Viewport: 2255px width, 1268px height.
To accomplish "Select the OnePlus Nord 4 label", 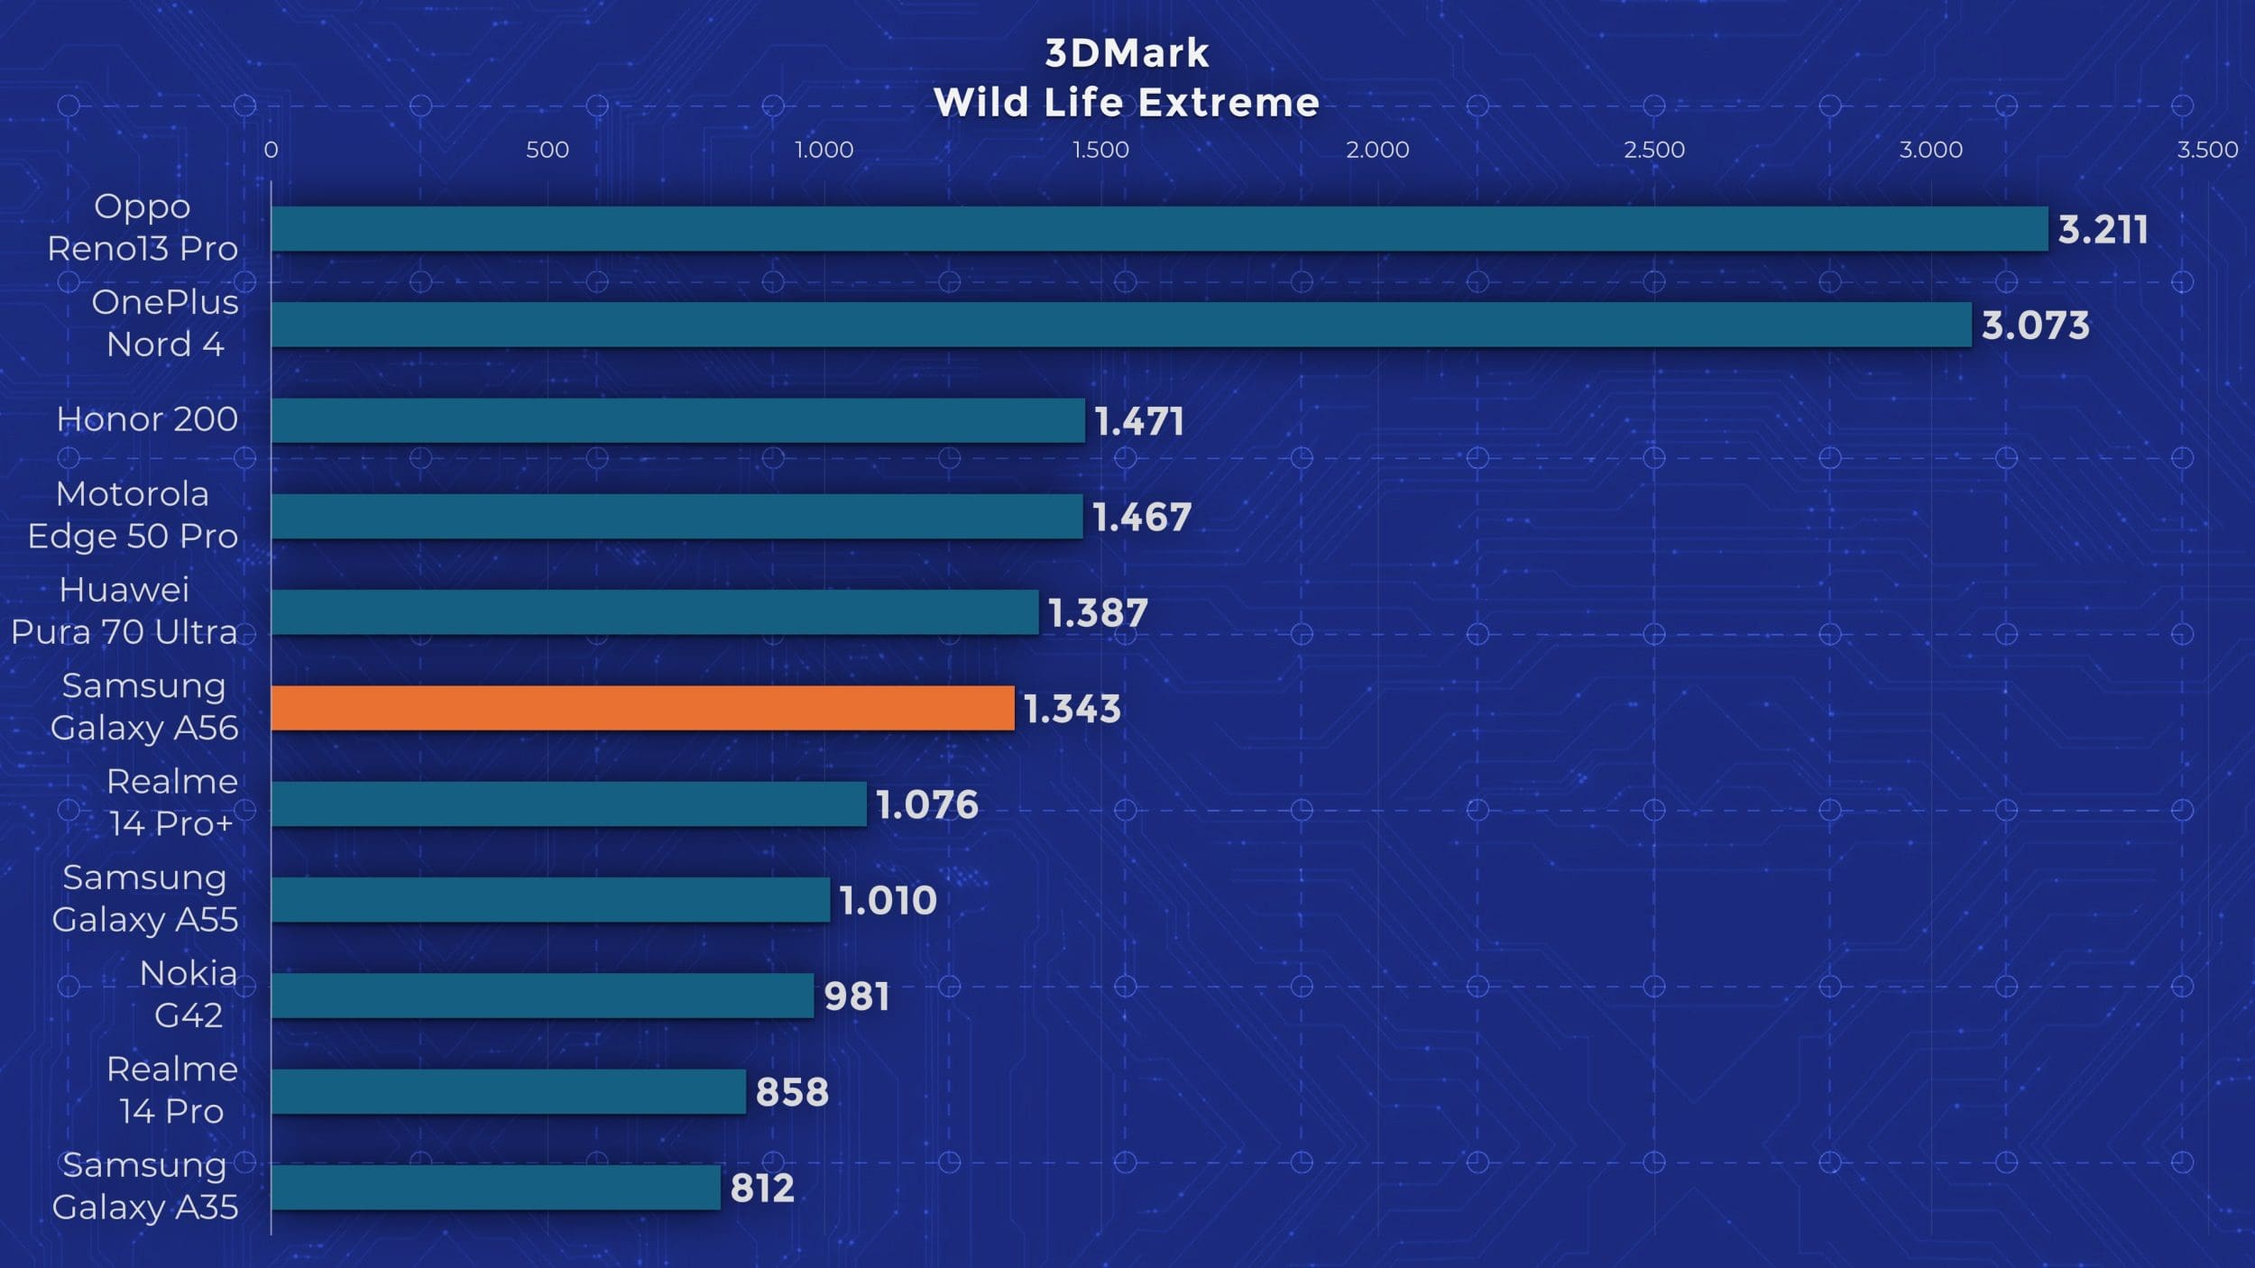I will [x=165, y=323].
